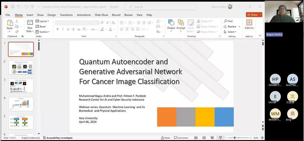Screen dimensions: 304x141
Task: Open the font name combo box
Action: click(x=72, y=23)
